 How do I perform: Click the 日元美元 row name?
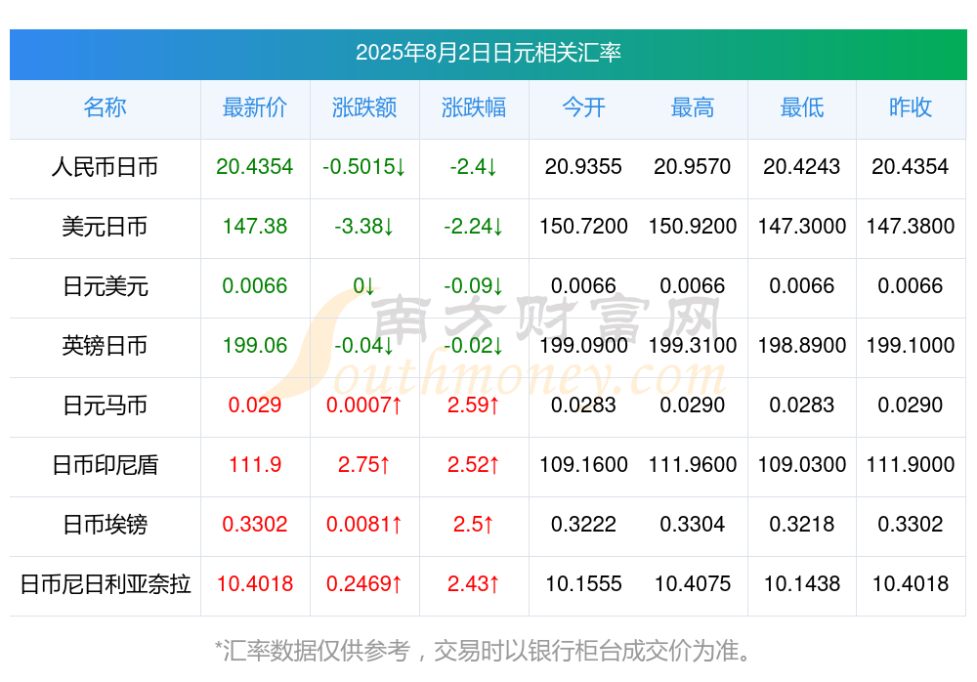(105, 286)
